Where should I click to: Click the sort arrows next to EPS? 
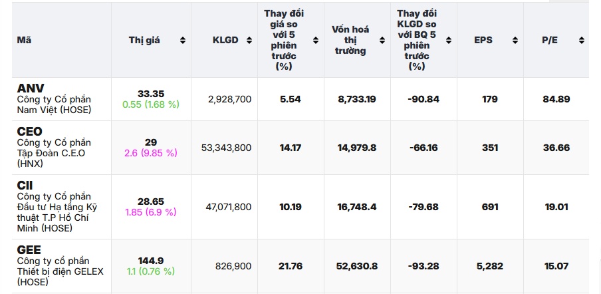click(x=515, y=41)
